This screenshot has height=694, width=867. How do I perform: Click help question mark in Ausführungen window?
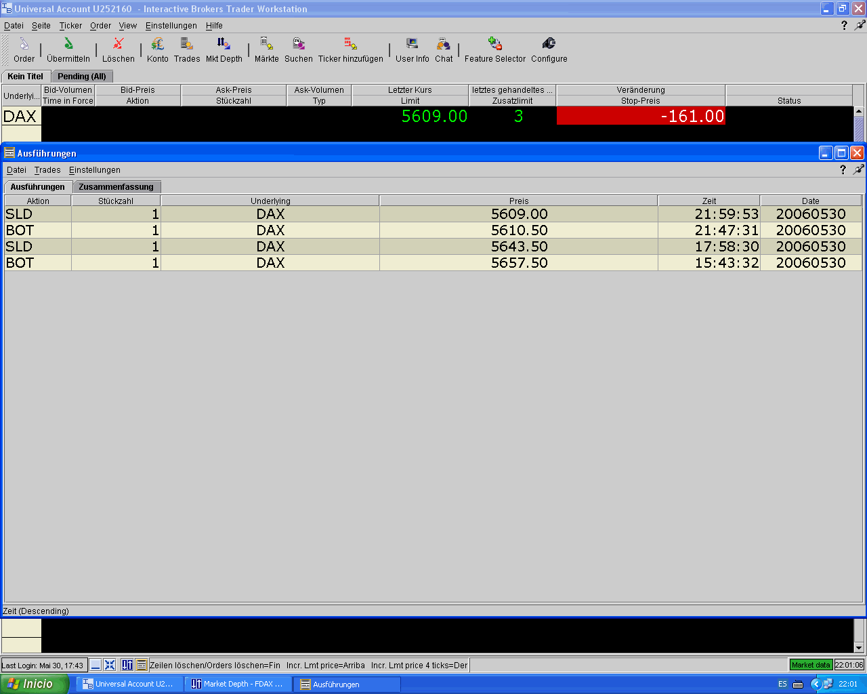coord(843,169)
